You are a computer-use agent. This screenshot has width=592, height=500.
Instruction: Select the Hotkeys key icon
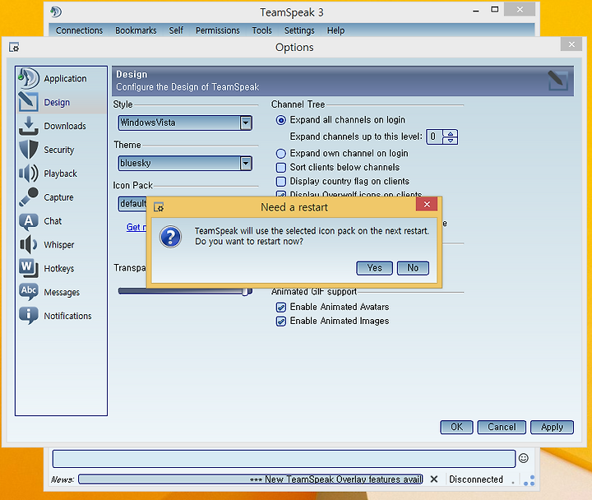[x=29, y=269]
